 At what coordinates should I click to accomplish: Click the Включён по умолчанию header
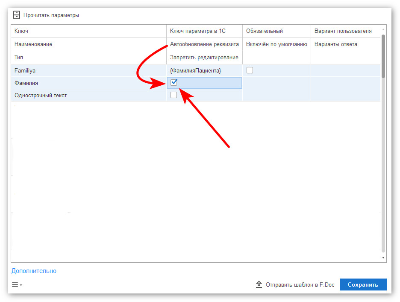[277, 51]
